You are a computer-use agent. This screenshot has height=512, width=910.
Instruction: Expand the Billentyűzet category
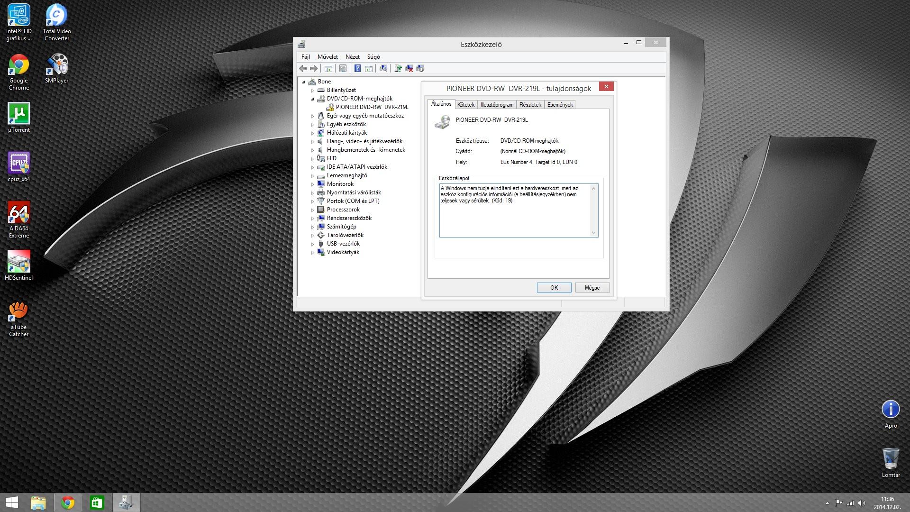pyautogui.click(x=312, y=90)
